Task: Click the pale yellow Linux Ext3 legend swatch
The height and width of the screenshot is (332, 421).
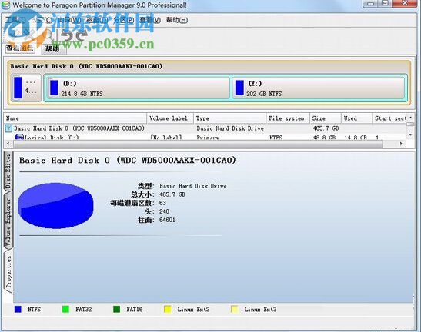Action: click(235, 309)
